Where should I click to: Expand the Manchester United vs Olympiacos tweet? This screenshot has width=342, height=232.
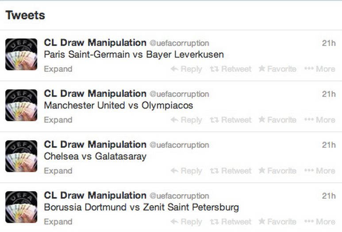[58, 120]
